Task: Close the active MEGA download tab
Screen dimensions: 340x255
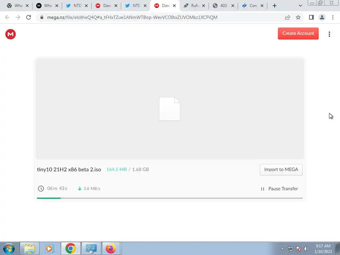Action: click(174, 6)
